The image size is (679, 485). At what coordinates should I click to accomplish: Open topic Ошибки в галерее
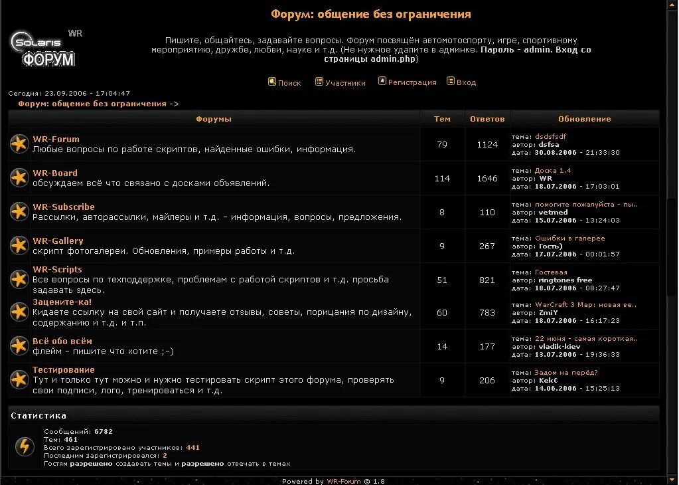tap(570, 238)
